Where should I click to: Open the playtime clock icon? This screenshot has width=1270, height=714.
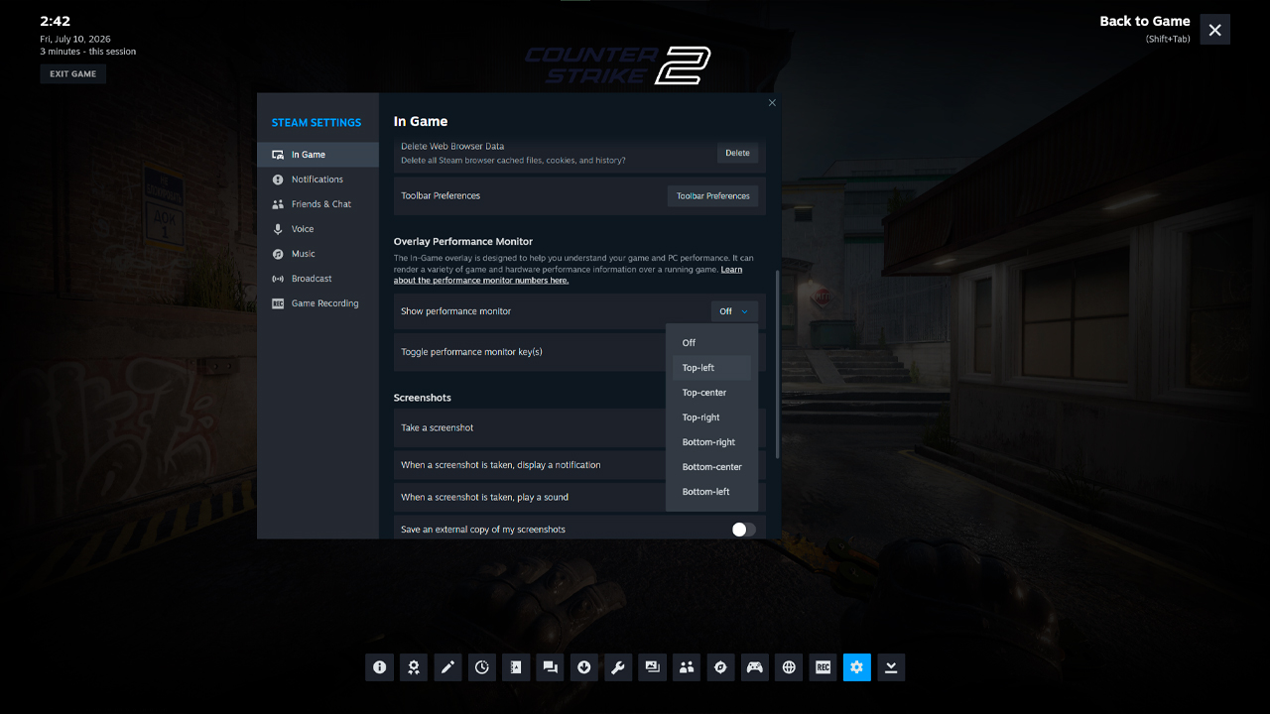(x=482, y=667)
